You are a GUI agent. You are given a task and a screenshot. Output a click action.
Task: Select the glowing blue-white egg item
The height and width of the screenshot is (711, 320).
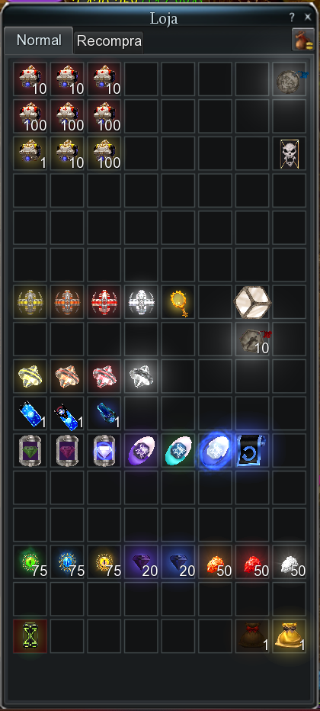[215, 451]
